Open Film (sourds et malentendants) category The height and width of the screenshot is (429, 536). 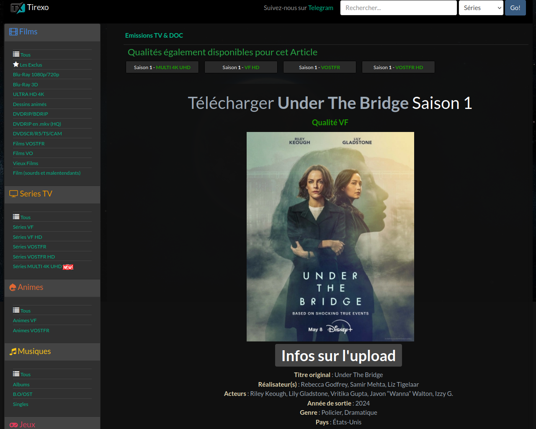(46, 173)
